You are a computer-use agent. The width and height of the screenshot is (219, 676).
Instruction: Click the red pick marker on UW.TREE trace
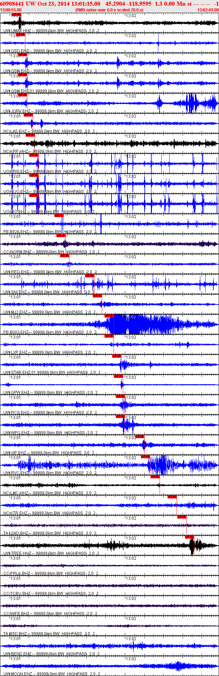[189, 537]
